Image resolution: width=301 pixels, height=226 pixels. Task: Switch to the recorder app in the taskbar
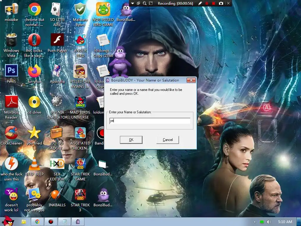click(x=51, y=222)
